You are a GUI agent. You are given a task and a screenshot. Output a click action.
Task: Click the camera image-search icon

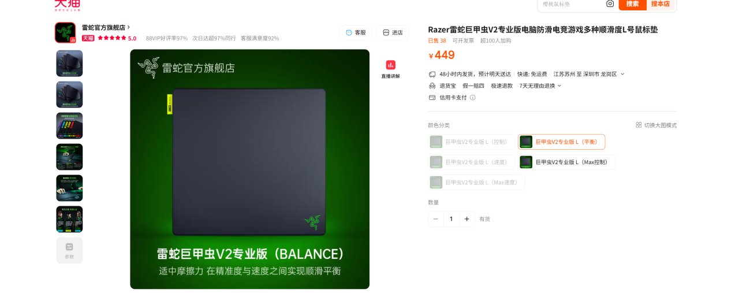(610, 3)
